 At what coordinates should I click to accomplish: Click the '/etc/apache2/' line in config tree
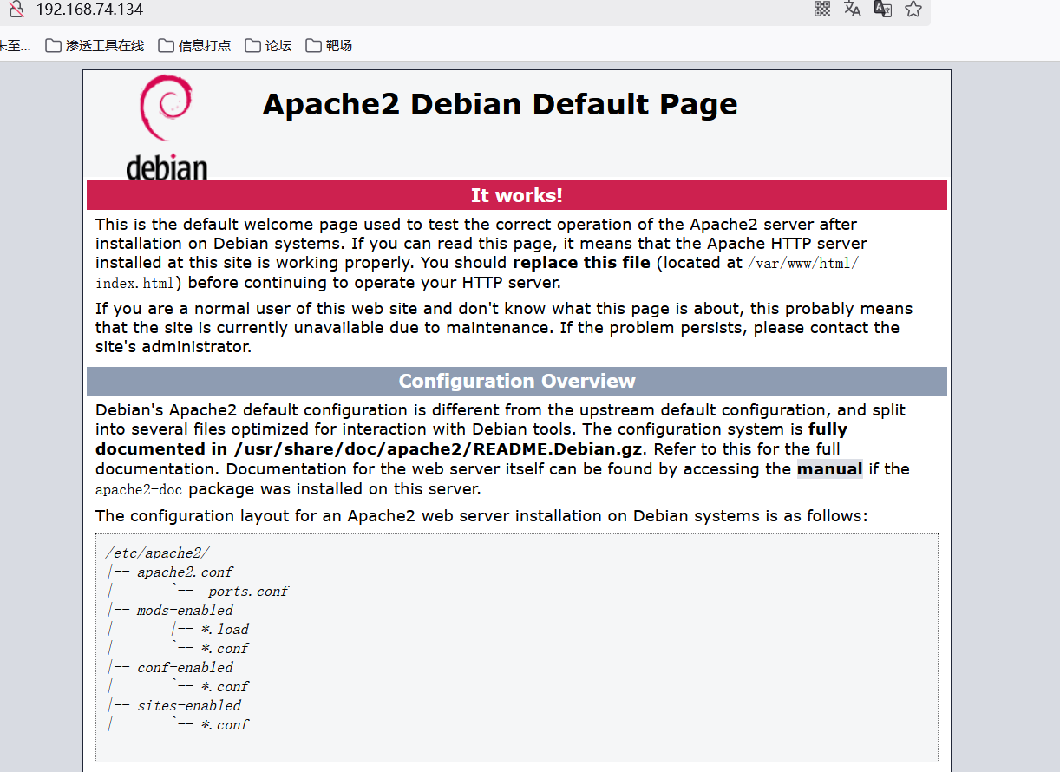click(x=158, y=553)
